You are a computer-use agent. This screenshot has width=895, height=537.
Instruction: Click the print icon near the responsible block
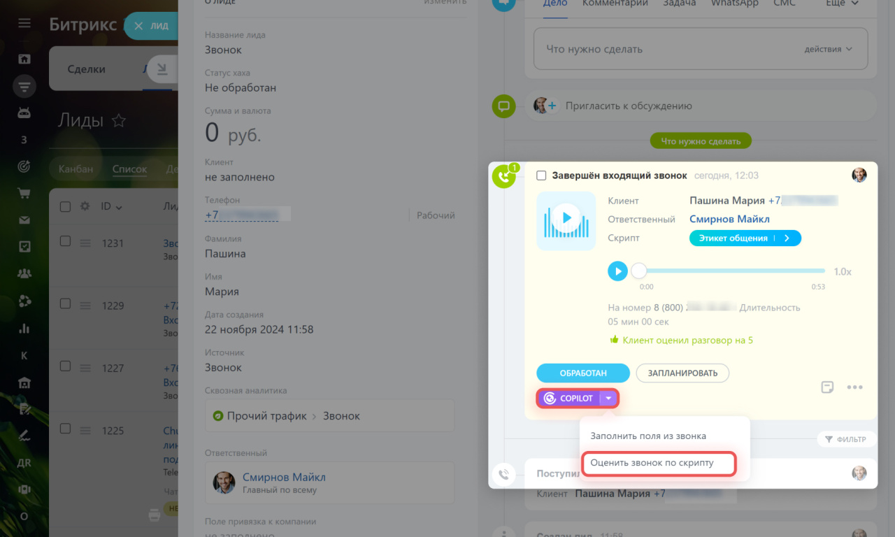pyautogui.click(x=155, y=515)
